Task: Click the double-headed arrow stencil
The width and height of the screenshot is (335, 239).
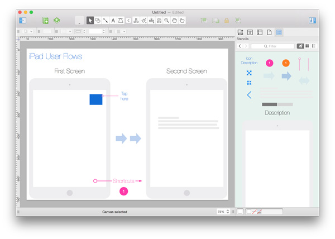Action: pos(304,80)
